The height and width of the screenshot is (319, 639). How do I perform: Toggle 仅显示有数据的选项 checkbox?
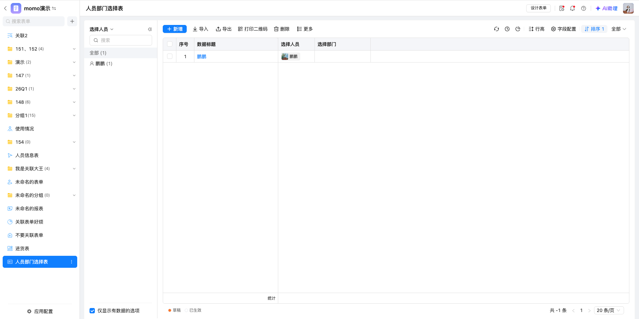click(x=92, y=311)
